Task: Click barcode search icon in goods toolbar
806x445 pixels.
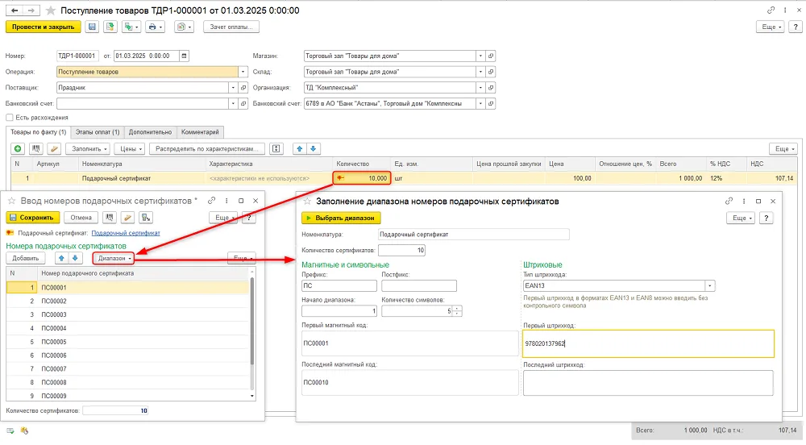Action: (36, 148)
